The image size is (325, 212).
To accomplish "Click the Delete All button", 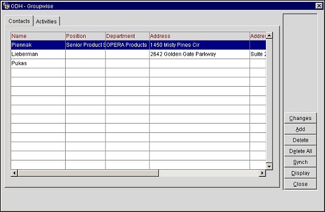I will point(300,151).
